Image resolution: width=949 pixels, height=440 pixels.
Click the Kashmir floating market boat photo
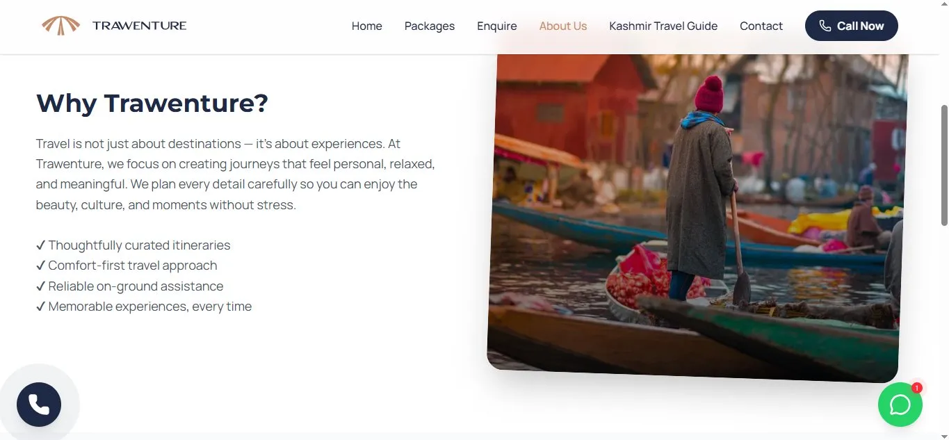(697, 215)
